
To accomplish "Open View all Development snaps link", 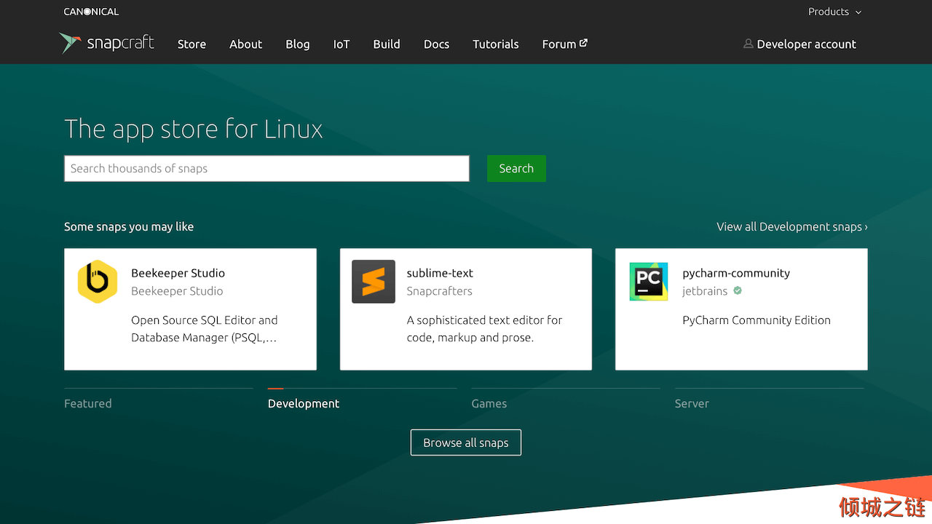I will (792, 226).
